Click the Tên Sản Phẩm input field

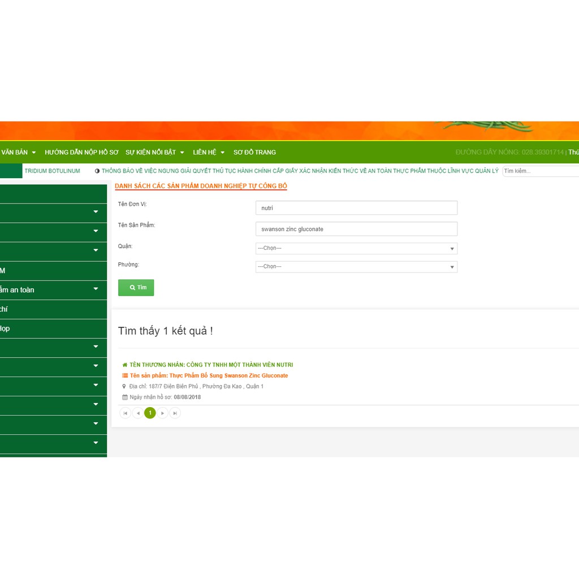tap(356, 229)
